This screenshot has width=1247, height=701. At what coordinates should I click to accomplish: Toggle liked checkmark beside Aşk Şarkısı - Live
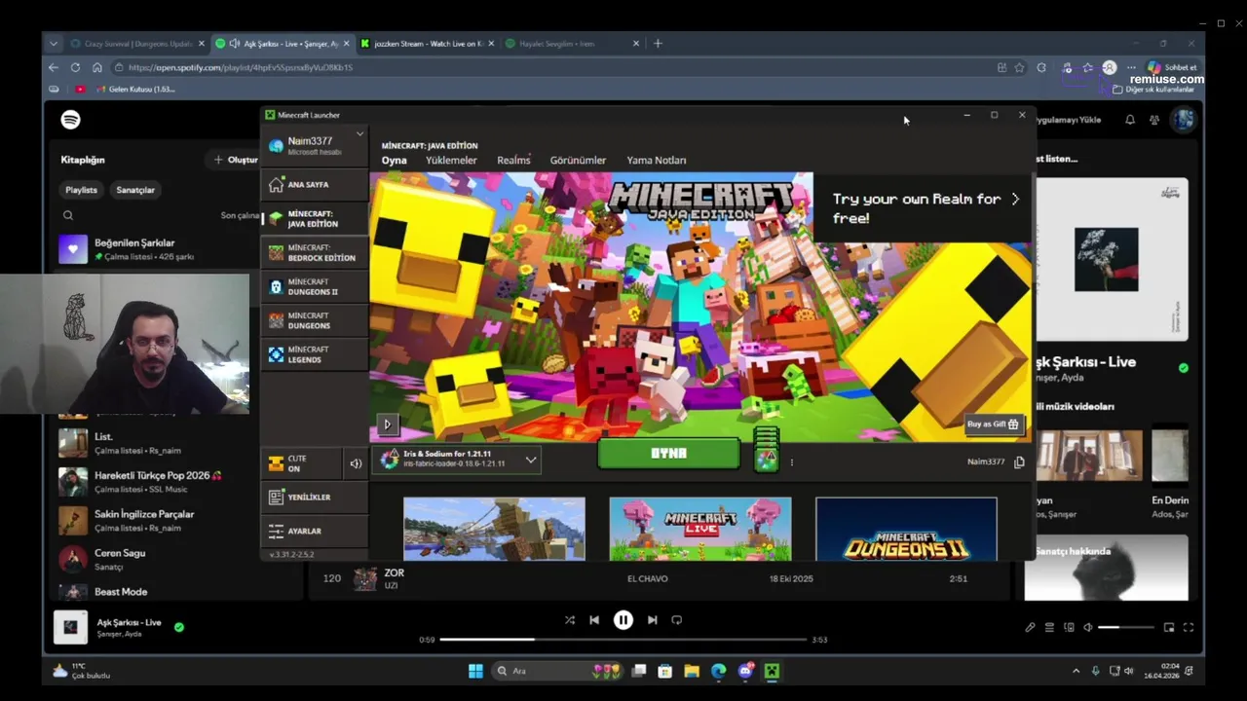178,627
